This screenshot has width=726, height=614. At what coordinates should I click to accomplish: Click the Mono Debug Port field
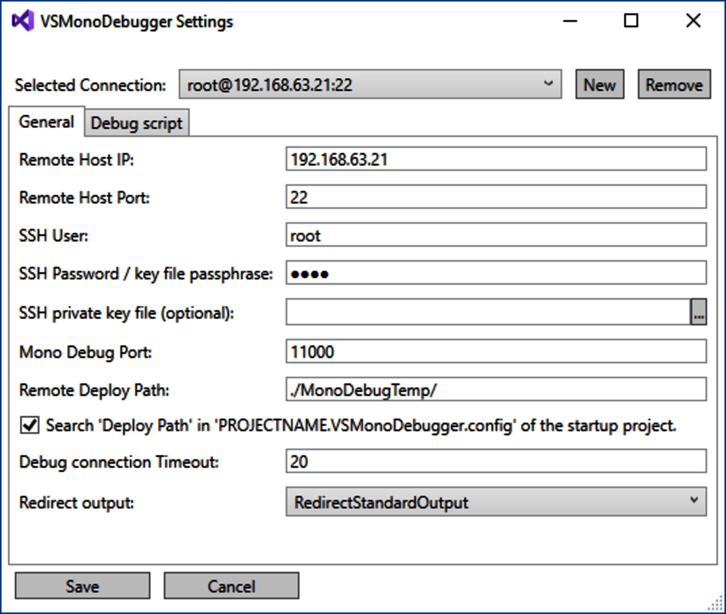496,352
